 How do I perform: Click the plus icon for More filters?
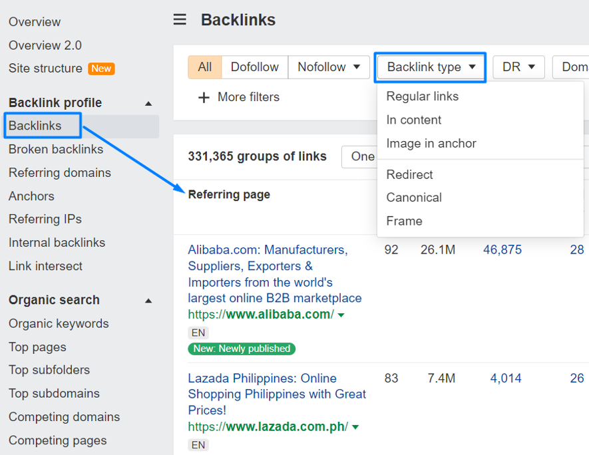pos(204,98)
